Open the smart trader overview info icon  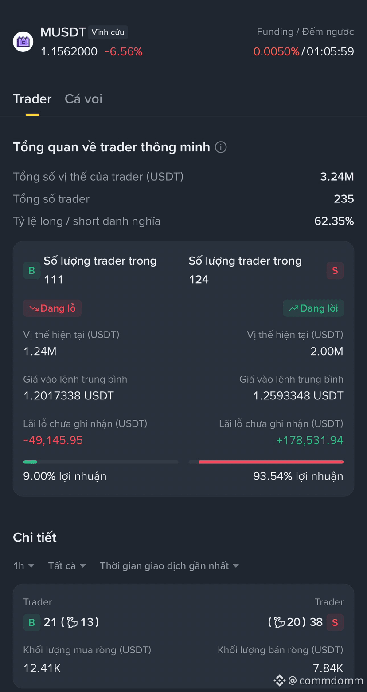click(221, 147)
